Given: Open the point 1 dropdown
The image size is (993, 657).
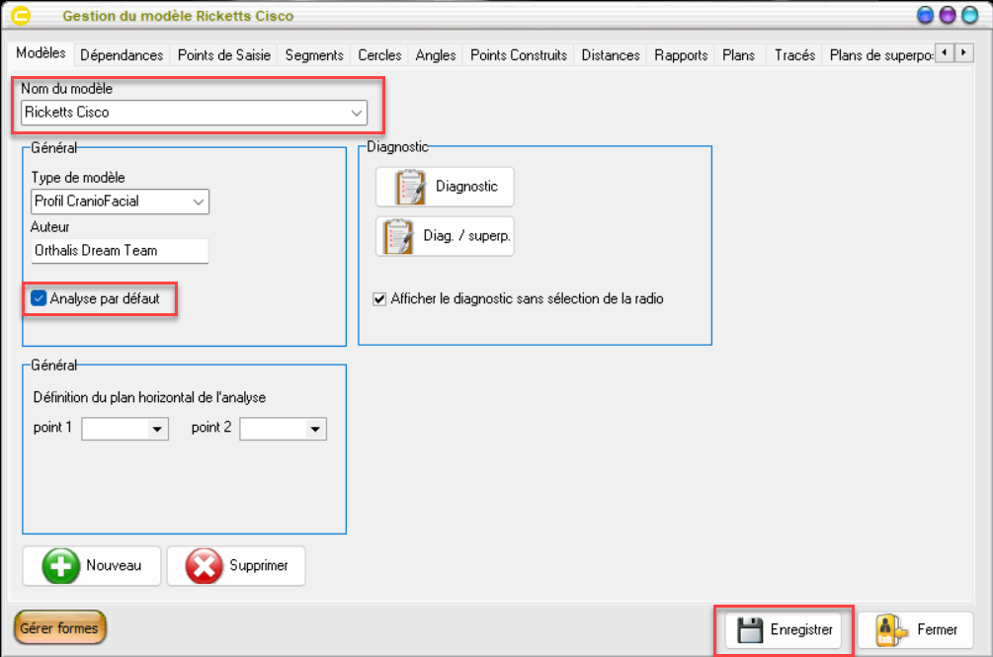Looking at the screenshot, I should click(156, 429).
